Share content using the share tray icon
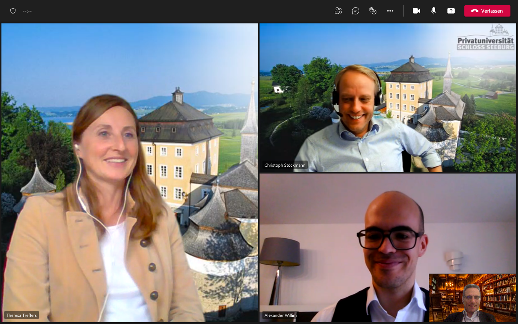 pos(451,11)
